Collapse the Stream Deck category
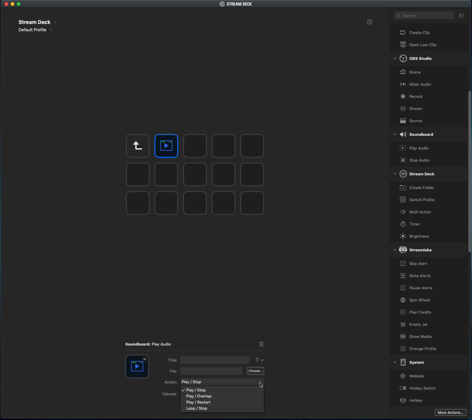 click(395, 174)
